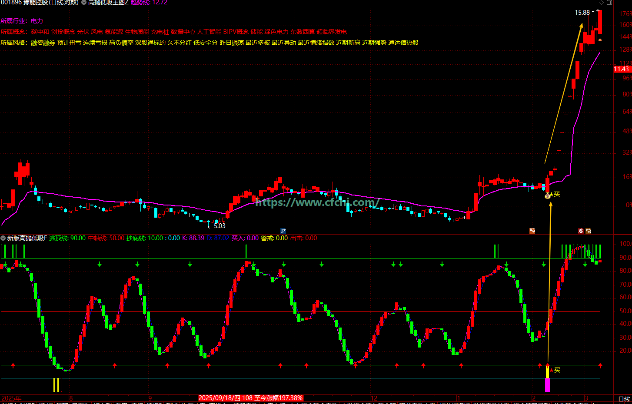
Task: Click the gold coin buy signal icon
Action: coord(548,195)
